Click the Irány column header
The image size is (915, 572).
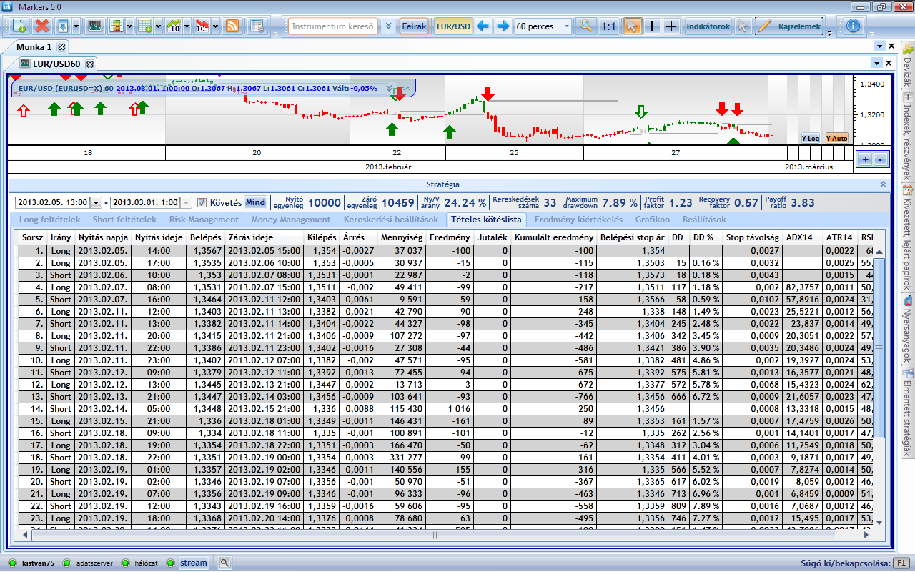[61, 237]
